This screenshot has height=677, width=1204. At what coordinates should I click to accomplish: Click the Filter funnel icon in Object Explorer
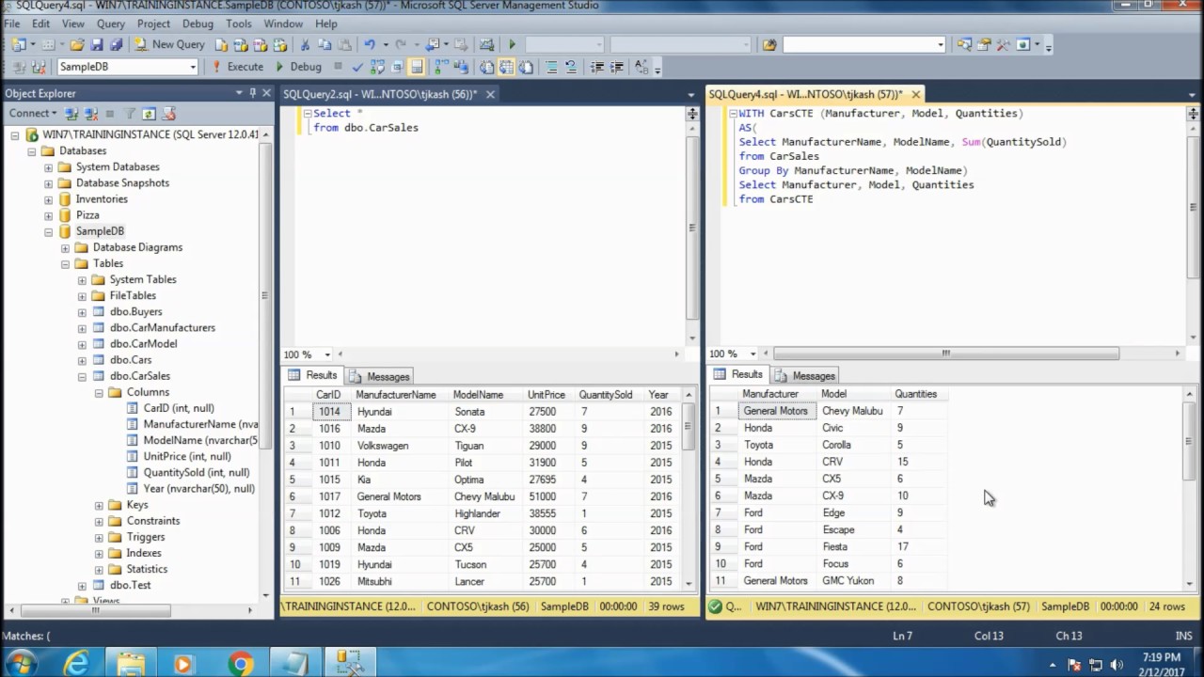(x=130, y=114)
